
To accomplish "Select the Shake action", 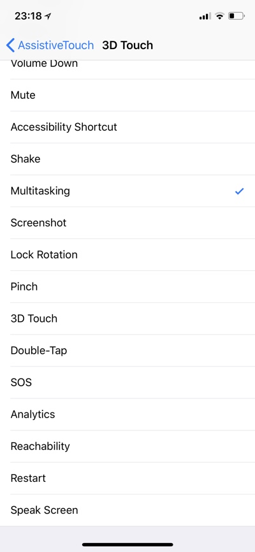I will click(127, 159).
